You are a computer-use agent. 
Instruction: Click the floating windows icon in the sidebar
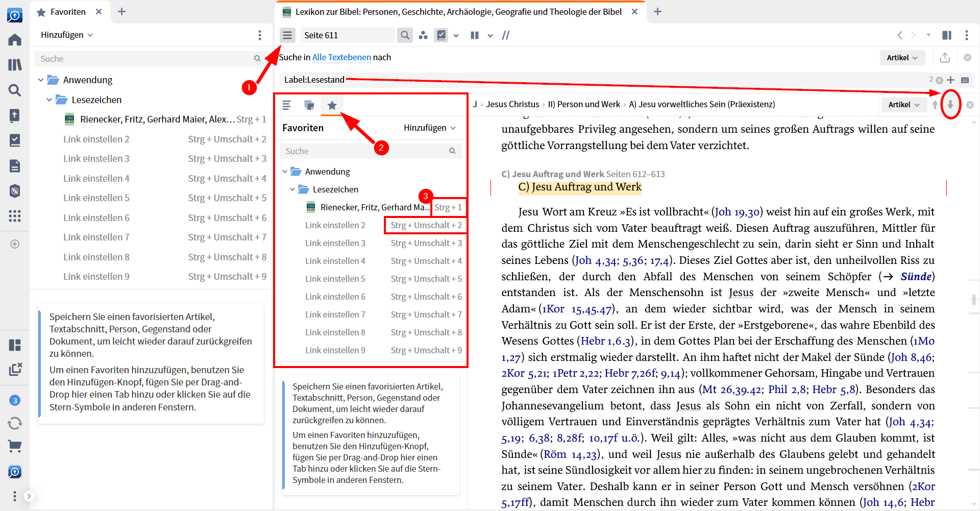click(15, 369)
